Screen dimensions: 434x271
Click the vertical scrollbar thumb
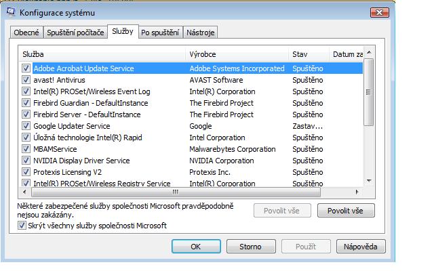click(368, 92)
